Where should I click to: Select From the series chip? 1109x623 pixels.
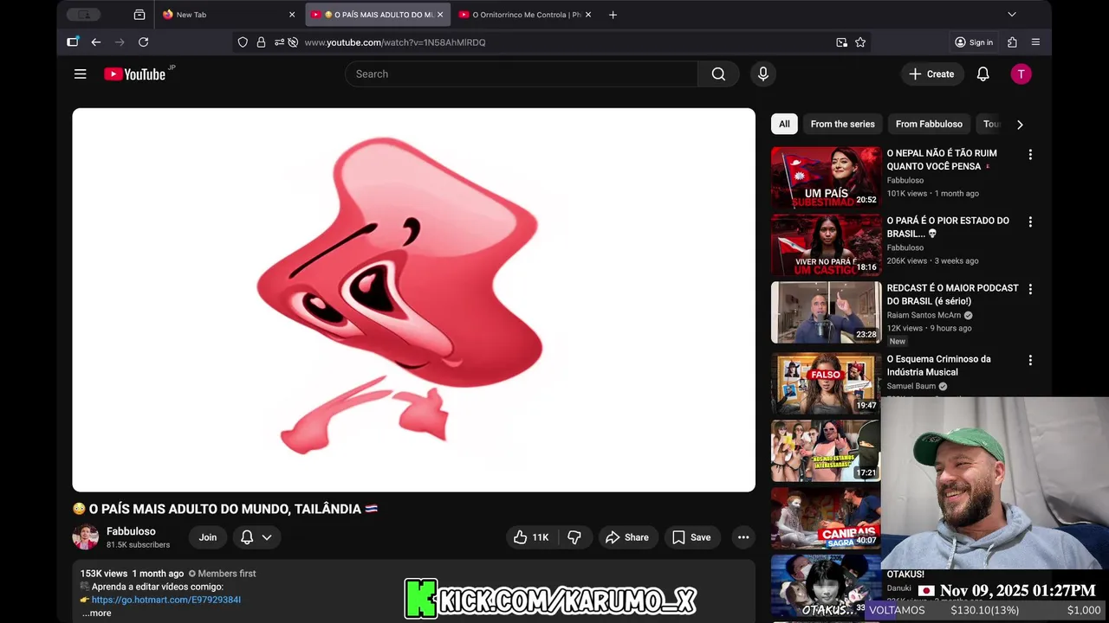pyautogui.click(x=843, y=124)
